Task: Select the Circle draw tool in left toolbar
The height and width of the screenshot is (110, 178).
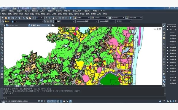Action: [2, 44]
